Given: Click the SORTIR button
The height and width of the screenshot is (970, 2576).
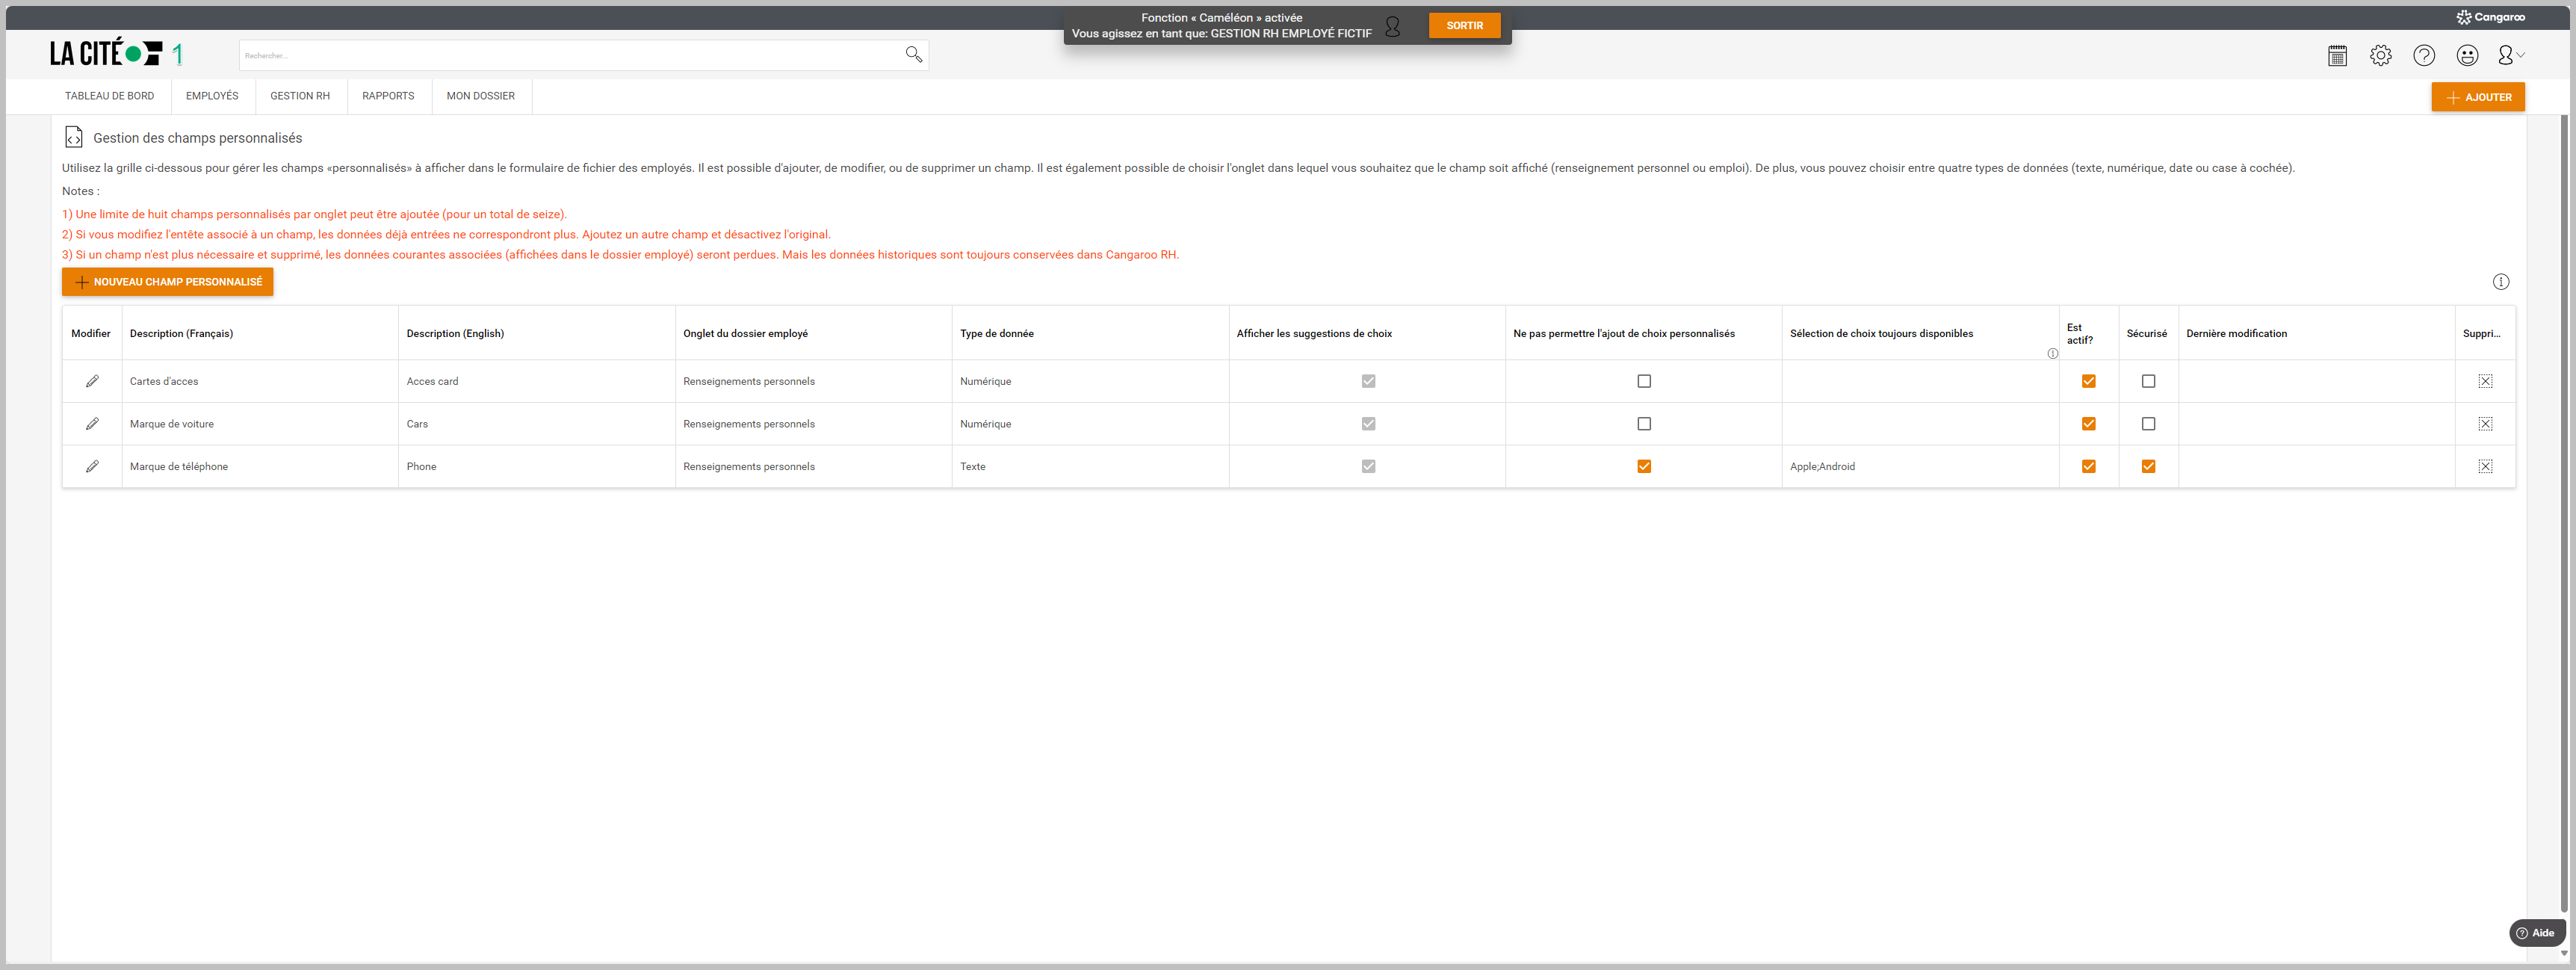Looking at the screenshot, I should (x=1464, y=26).
